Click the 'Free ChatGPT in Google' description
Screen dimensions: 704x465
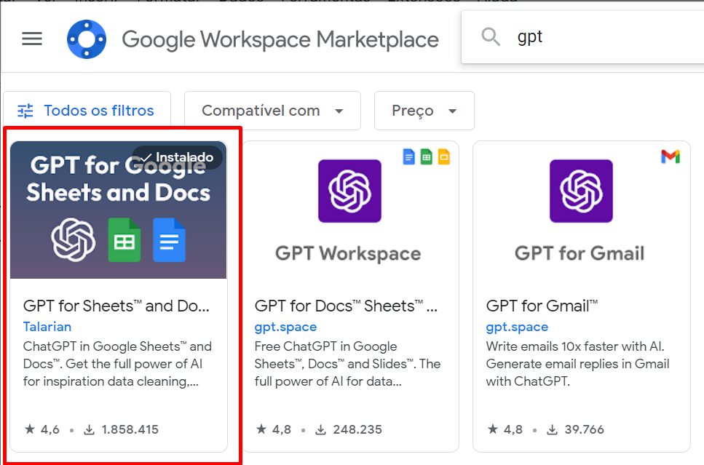(x=347, y=364)
